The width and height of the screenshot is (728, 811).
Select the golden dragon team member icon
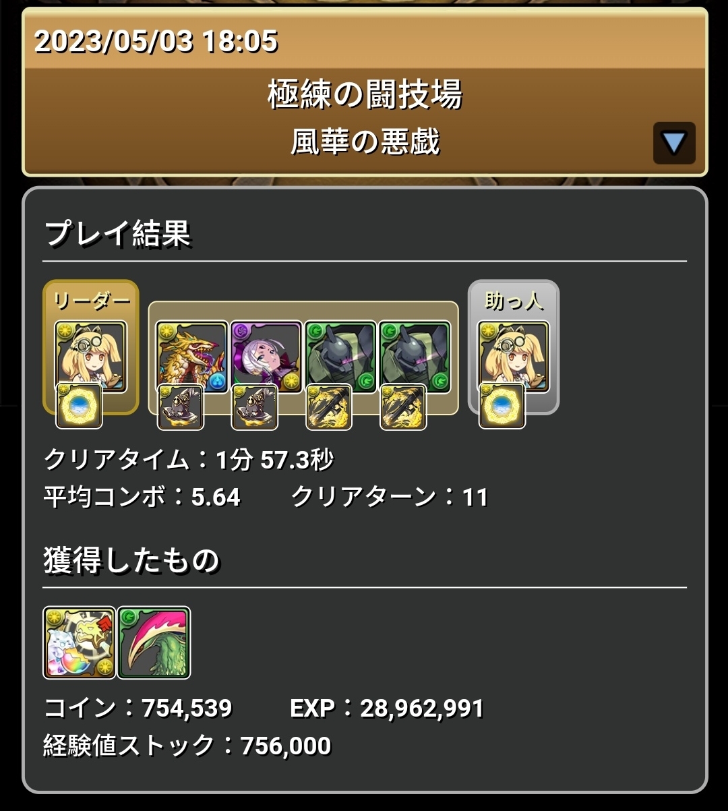(191, 356)
